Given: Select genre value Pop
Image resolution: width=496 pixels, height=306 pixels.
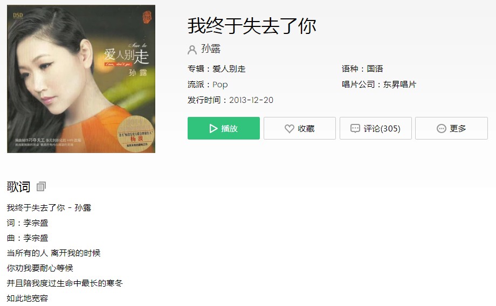Looking at the screenshot, I should [220, 85].
